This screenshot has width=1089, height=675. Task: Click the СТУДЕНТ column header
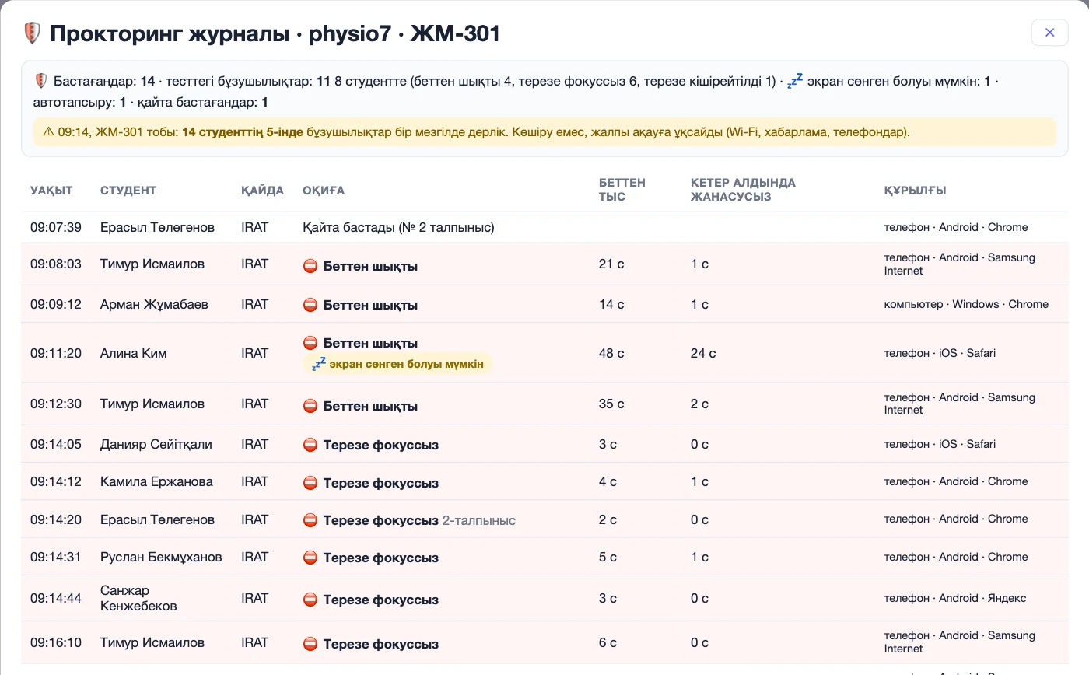point(128,191)
